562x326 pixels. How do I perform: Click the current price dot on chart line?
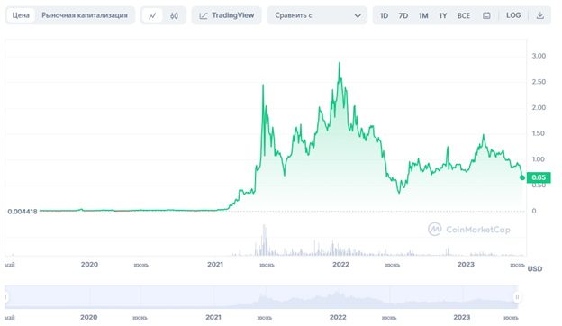point(522,177)
